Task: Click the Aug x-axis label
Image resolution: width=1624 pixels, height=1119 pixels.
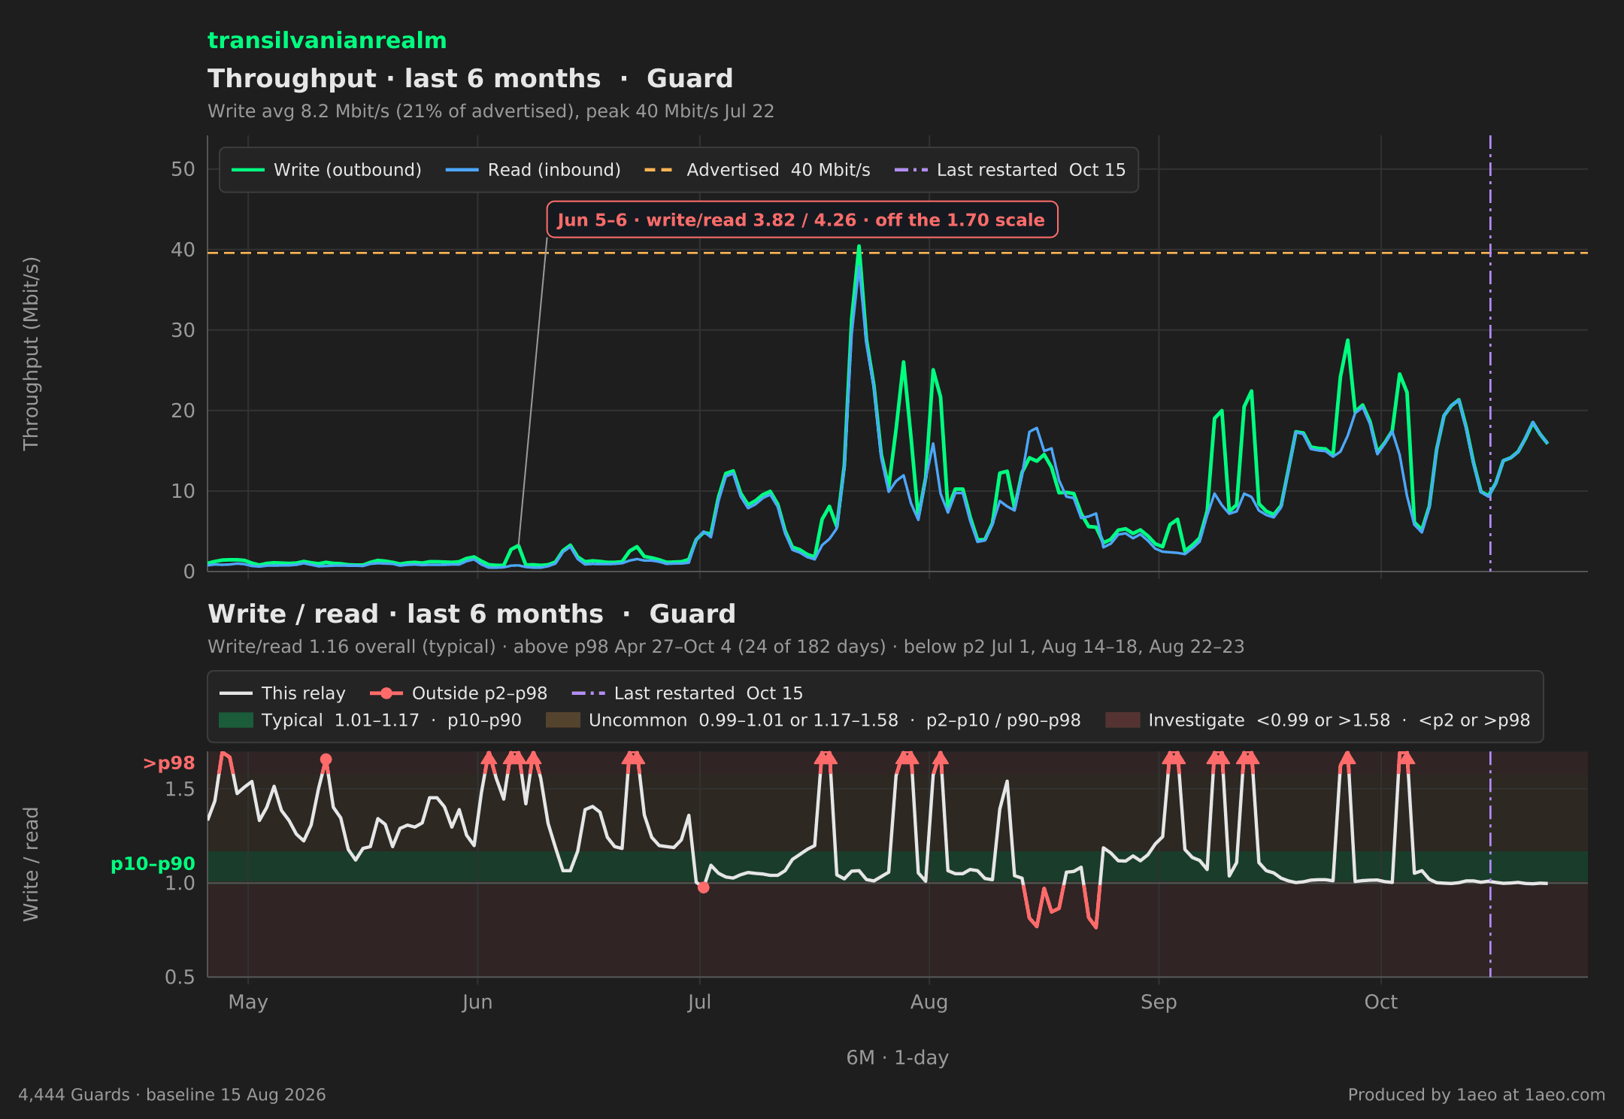Action: [929, 1002]
